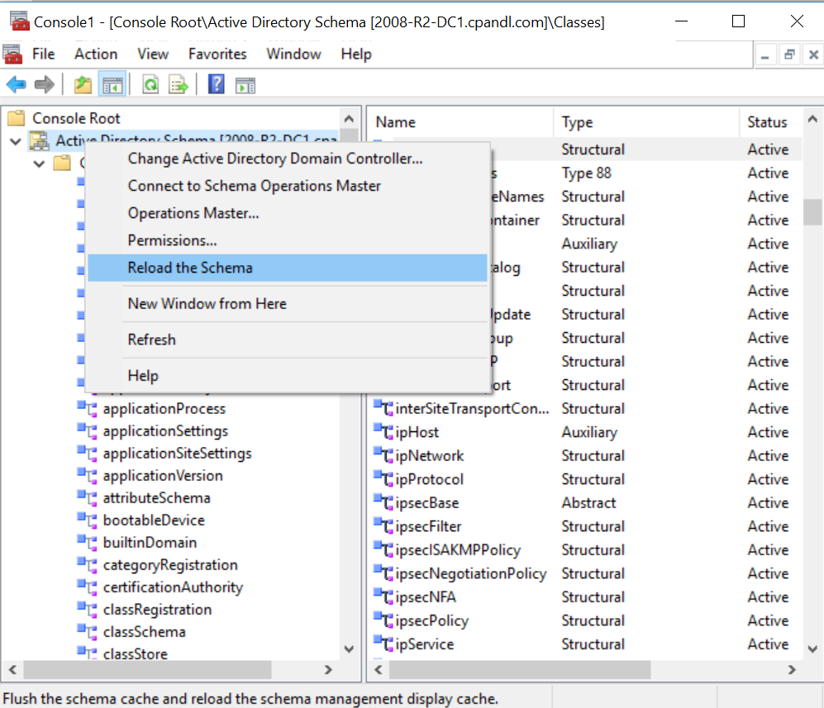The height and width of the screenshot is (708, 824).
Task: Open Permissions... from context menu
Action: (x=288, y=240)
